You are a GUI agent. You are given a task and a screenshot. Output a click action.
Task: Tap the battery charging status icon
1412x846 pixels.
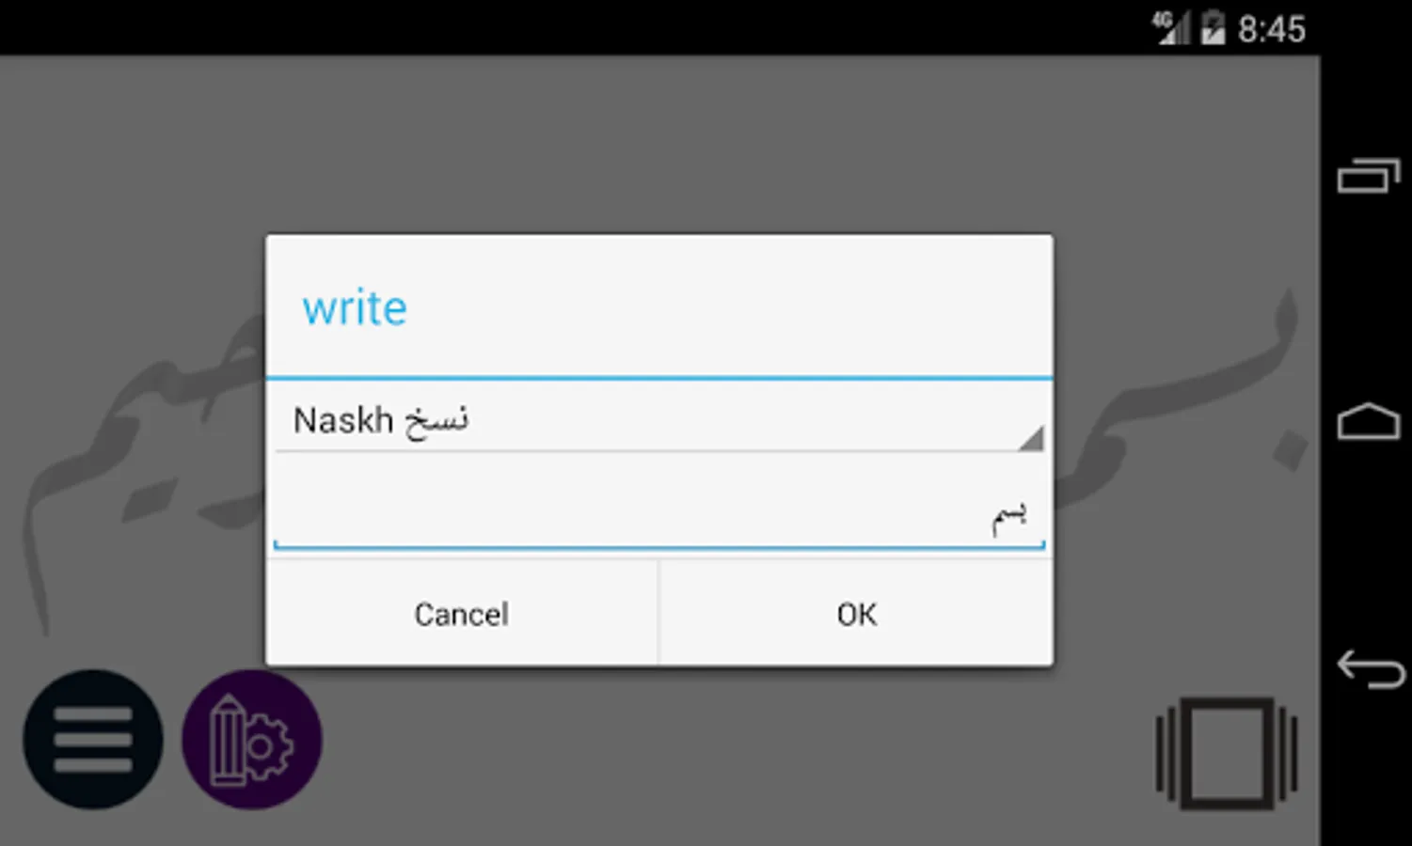tap(1213, 28)
